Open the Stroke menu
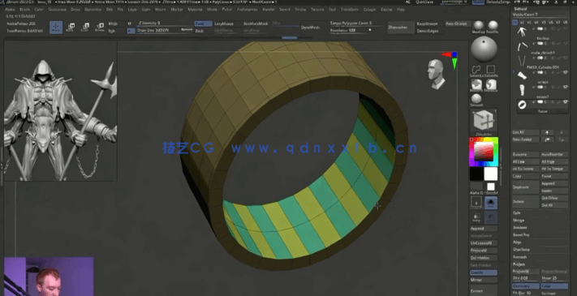577x296 pixels. (x=300, y=9)
